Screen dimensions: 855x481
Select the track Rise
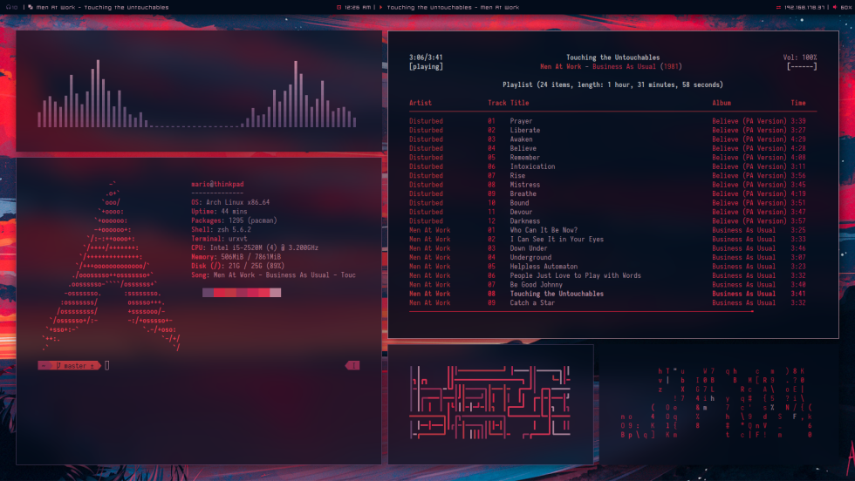[607, 175]
